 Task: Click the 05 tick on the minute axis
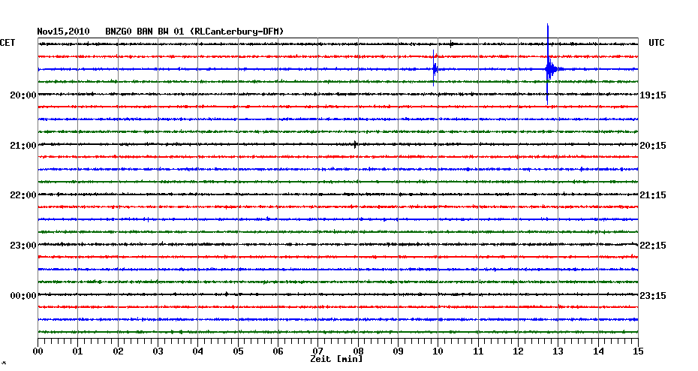(238, 351)
